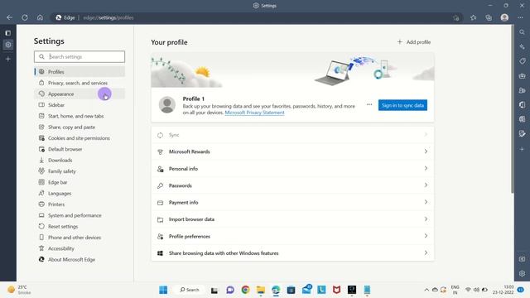Open the Appearance settings section
This screenshot has height=298, width=530.
[x=79, y=94]
